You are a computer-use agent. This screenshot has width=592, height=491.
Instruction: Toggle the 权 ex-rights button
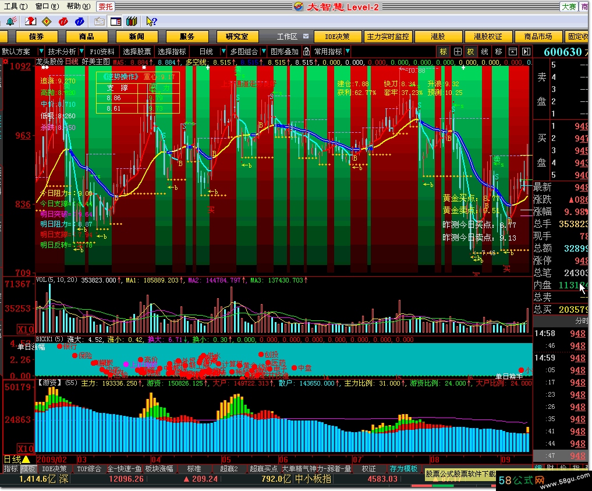coord(471,51)
